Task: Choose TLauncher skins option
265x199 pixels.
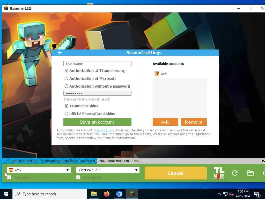Action: pos(81,106)
